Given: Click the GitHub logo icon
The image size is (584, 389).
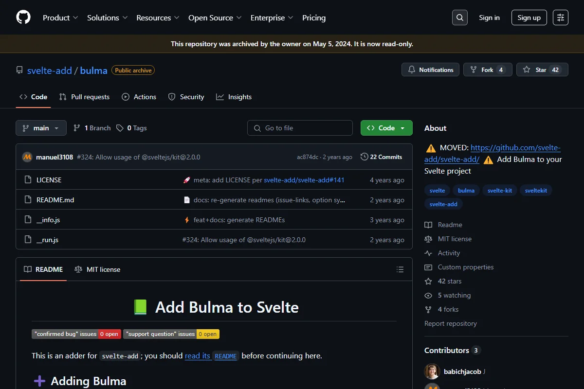Looking at the screenshot, I should coord(23,18).
